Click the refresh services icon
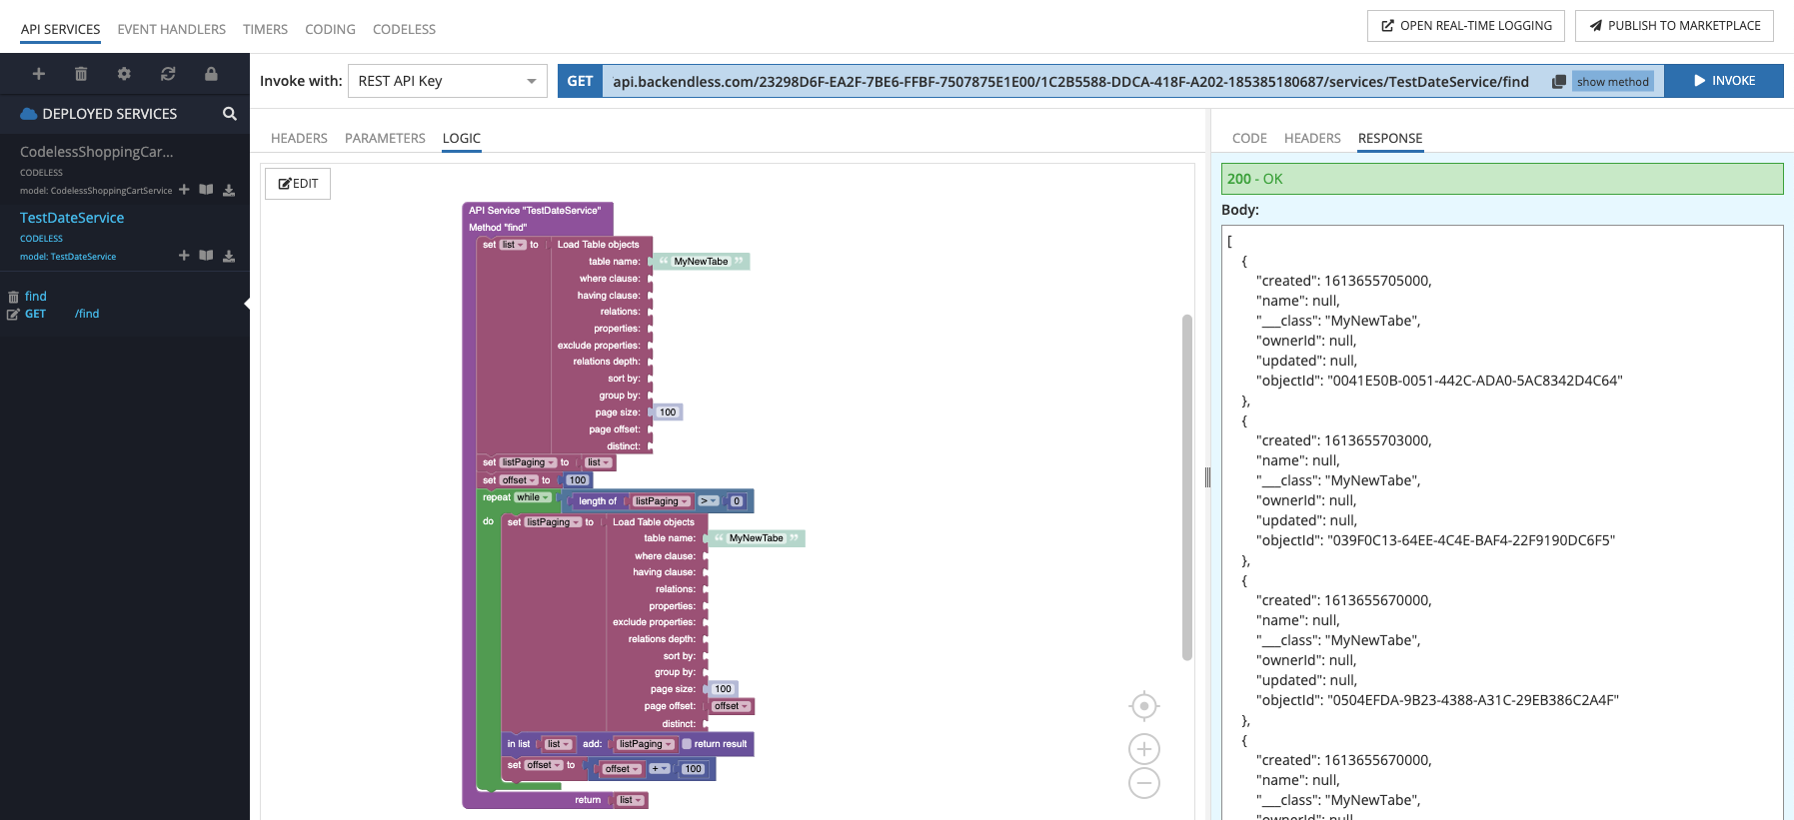 [168, 74]
